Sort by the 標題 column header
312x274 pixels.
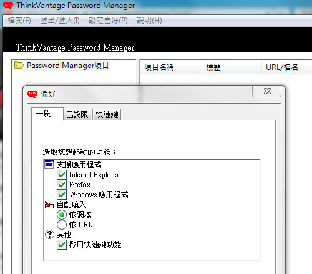pos(232,67)
